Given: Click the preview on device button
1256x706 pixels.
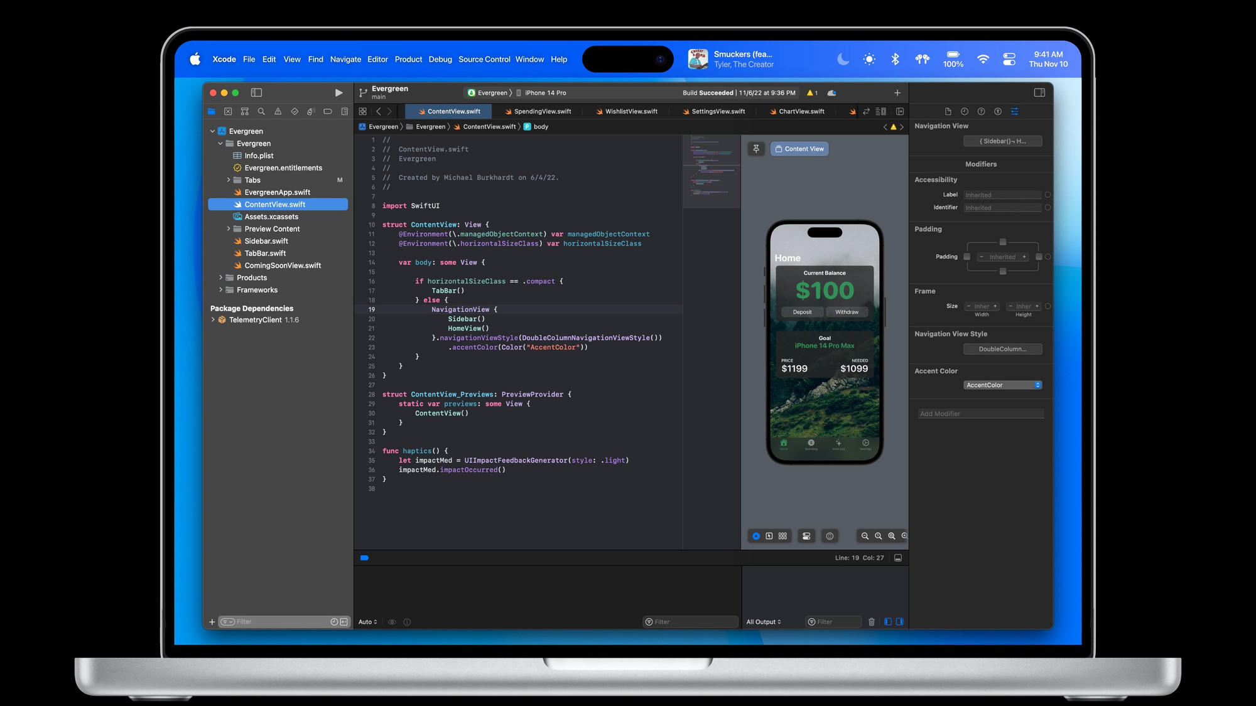Looking at the screenshot, I should [x=830, y=536].
